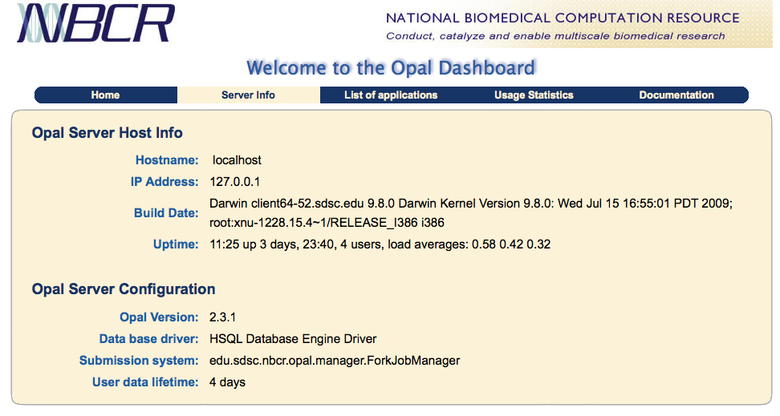Image resolution: width=780 pixels, height=416 pixels.
Task: Select the 'localhost' hostname value
Action: point(237,160)
